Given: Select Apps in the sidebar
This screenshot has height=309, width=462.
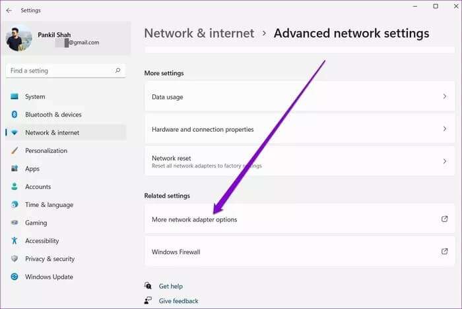Looking at the screenshot, I should pyautogui.click(x=32, y=169).
